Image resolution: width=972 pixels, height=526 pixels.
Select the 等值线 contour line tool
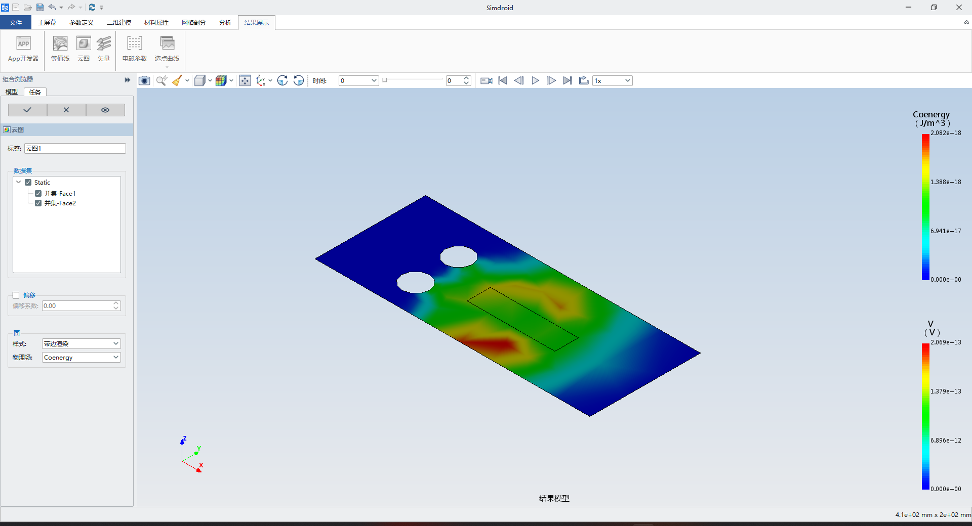point(60,49)
